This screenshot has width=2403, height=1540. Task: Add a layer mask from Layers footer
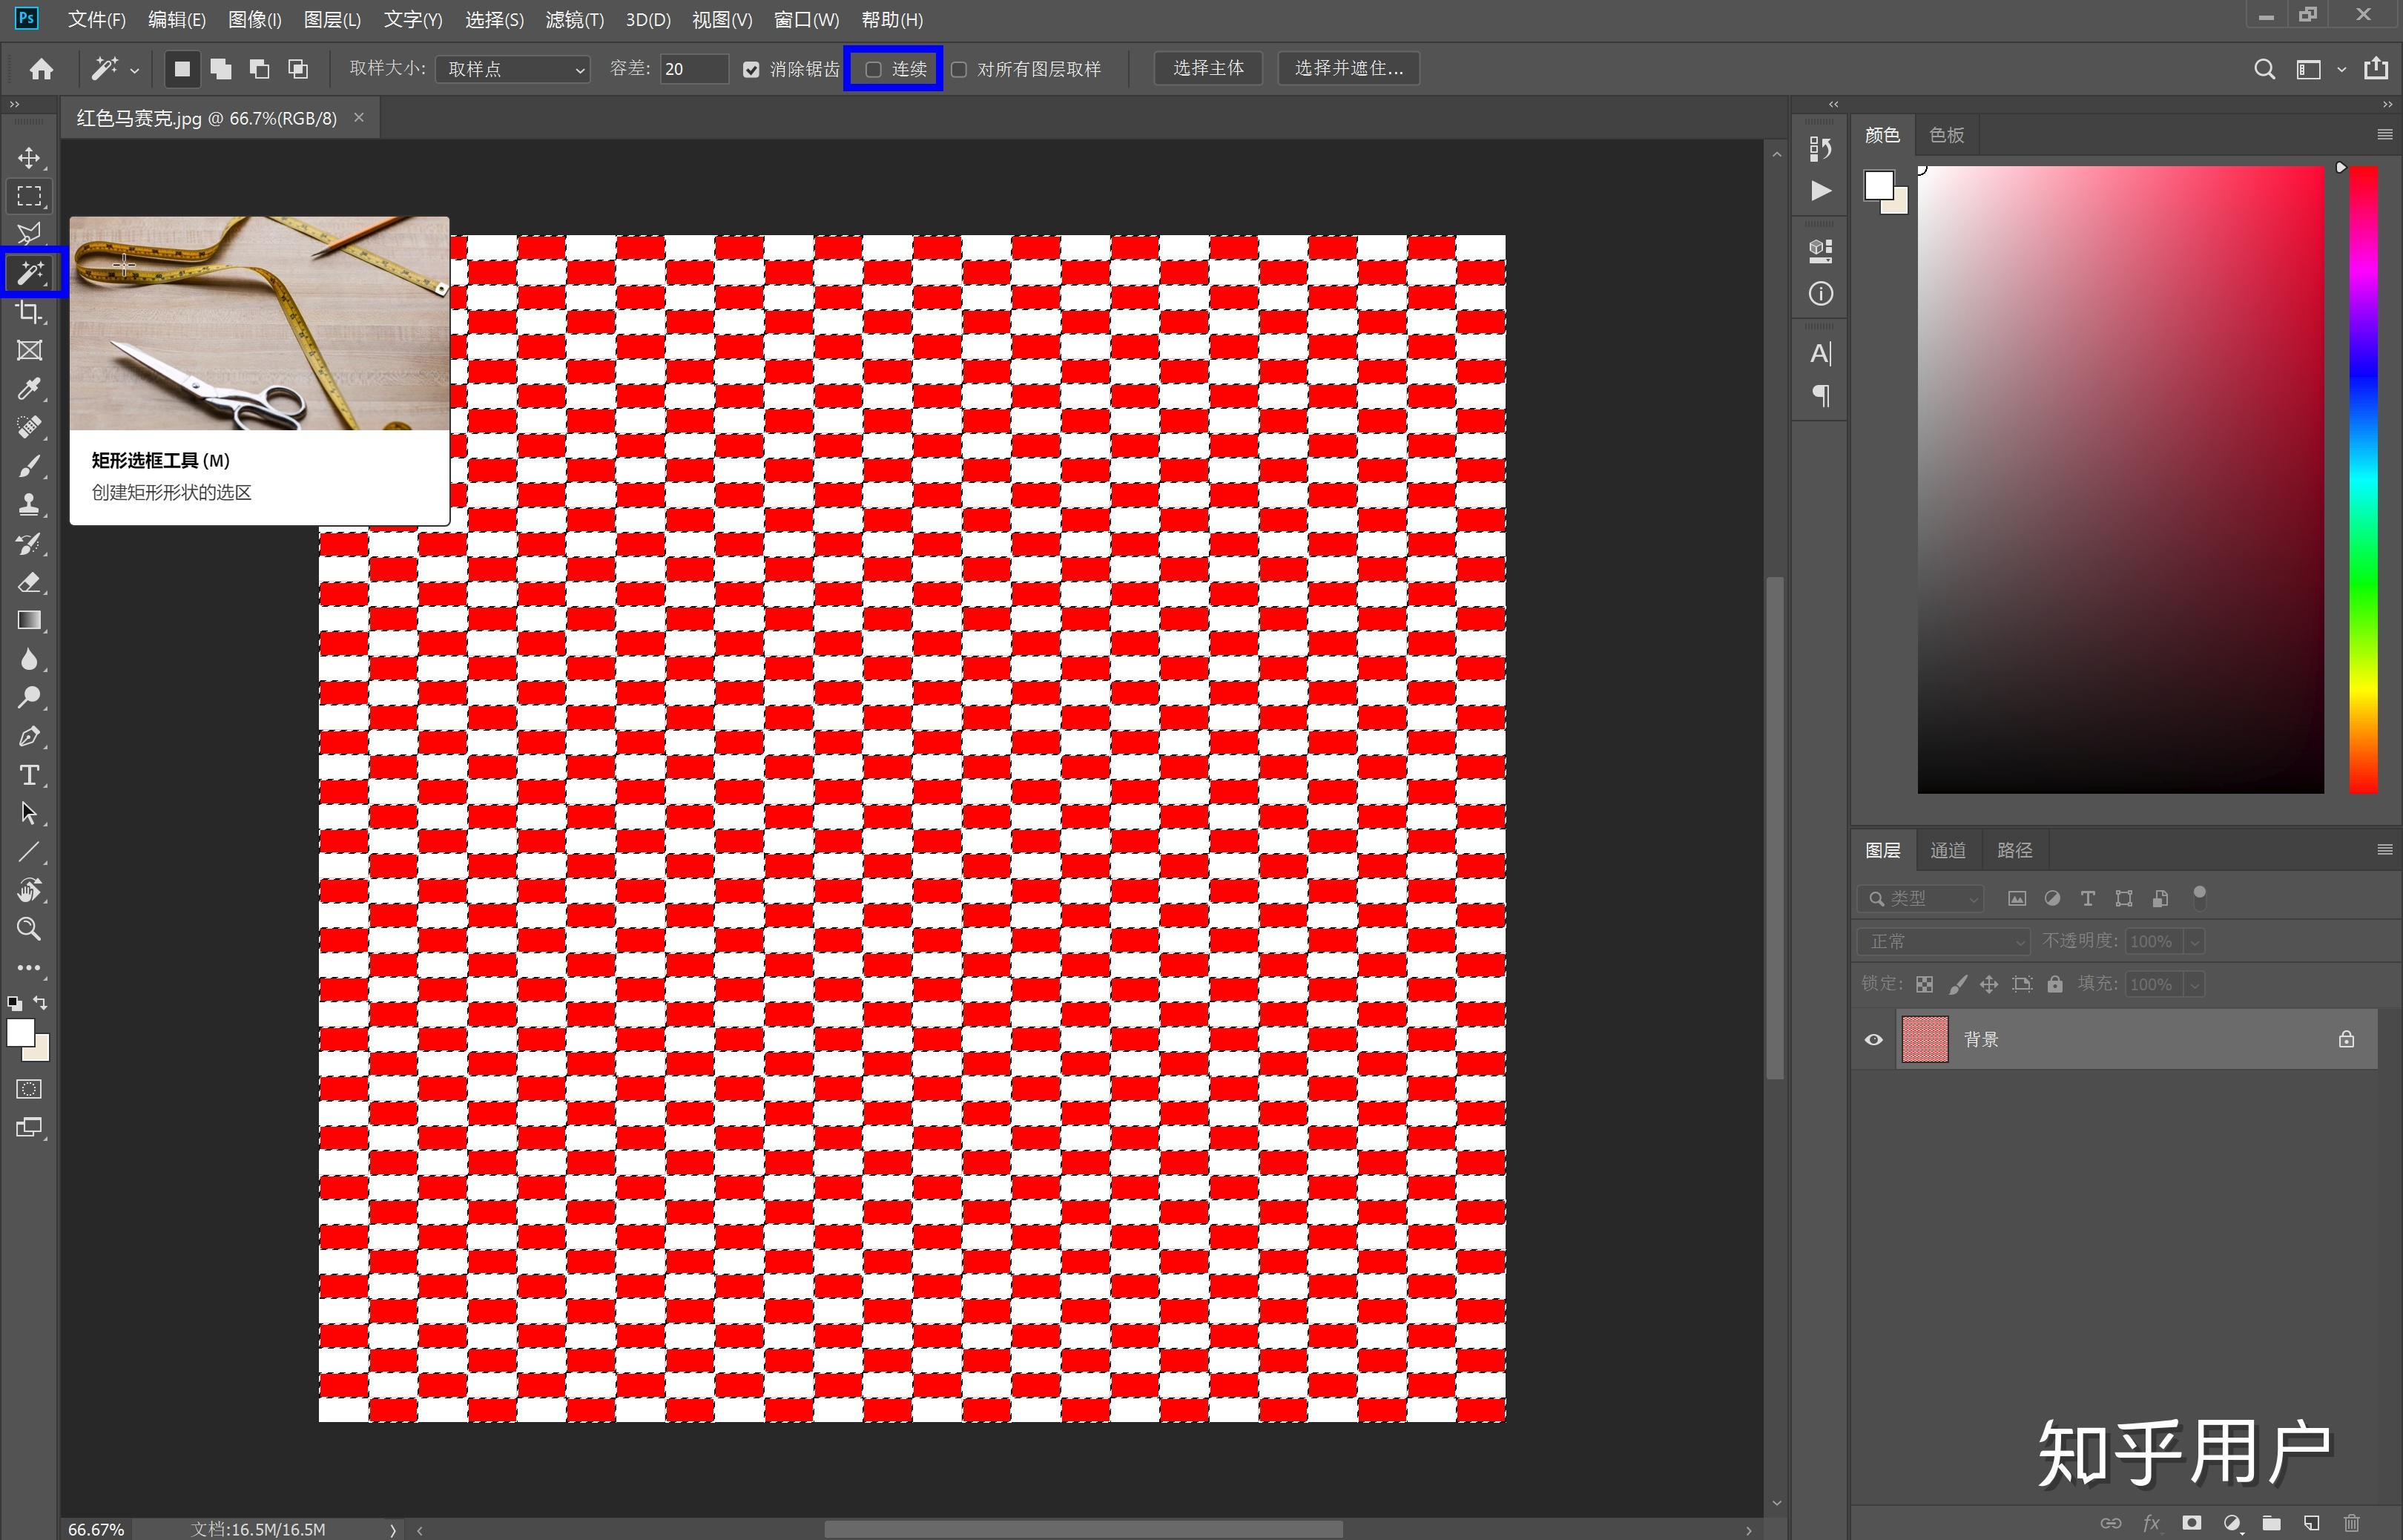click(2191, 1522)
